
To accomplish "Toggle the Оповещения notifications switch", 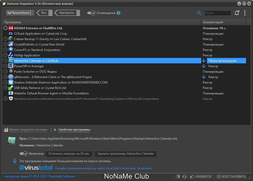I will (91, 13).
